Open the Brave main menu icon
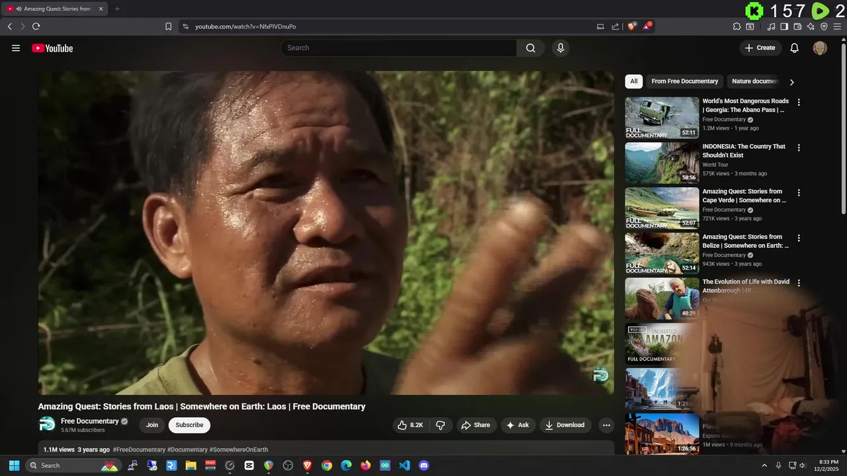This screenshot has width=847, height=476. 838,26
